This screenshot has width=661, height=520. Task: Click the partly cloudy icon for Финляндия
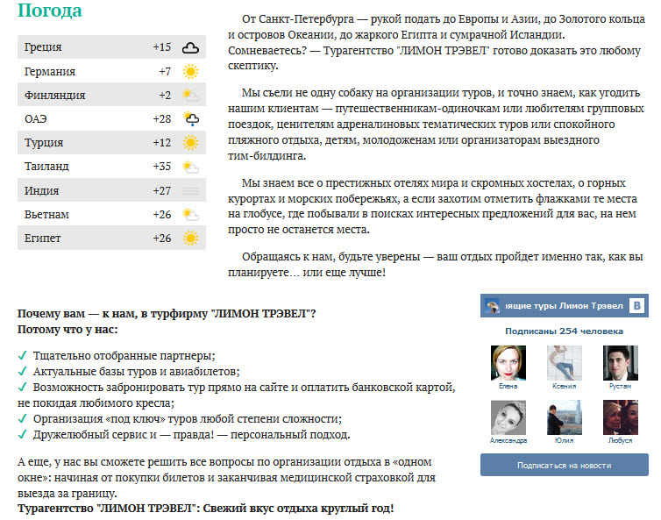(x=190, y=96)
